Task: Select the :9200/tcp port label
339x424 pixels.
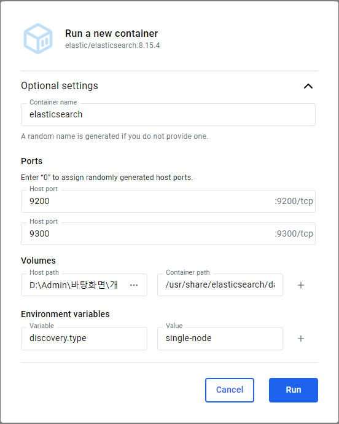Action: [x=294, y=201]
